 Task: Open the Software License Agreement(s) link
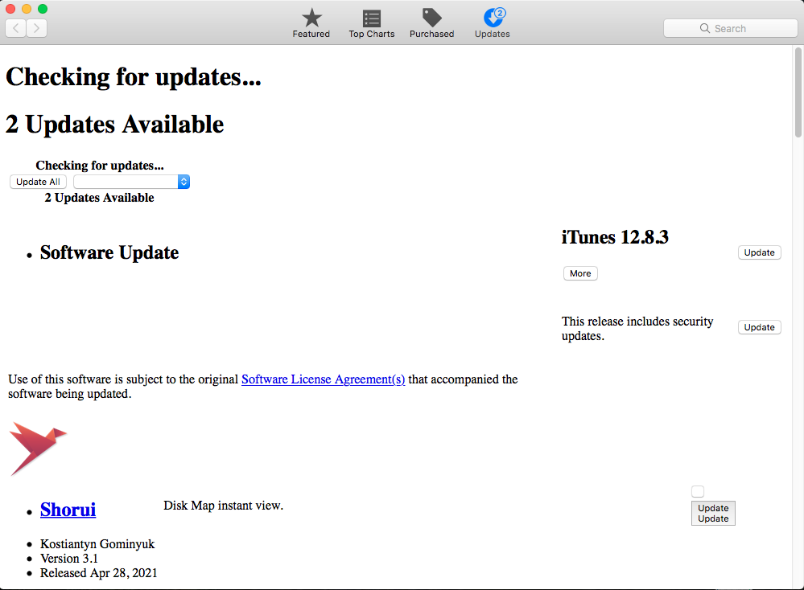(323, 379)
